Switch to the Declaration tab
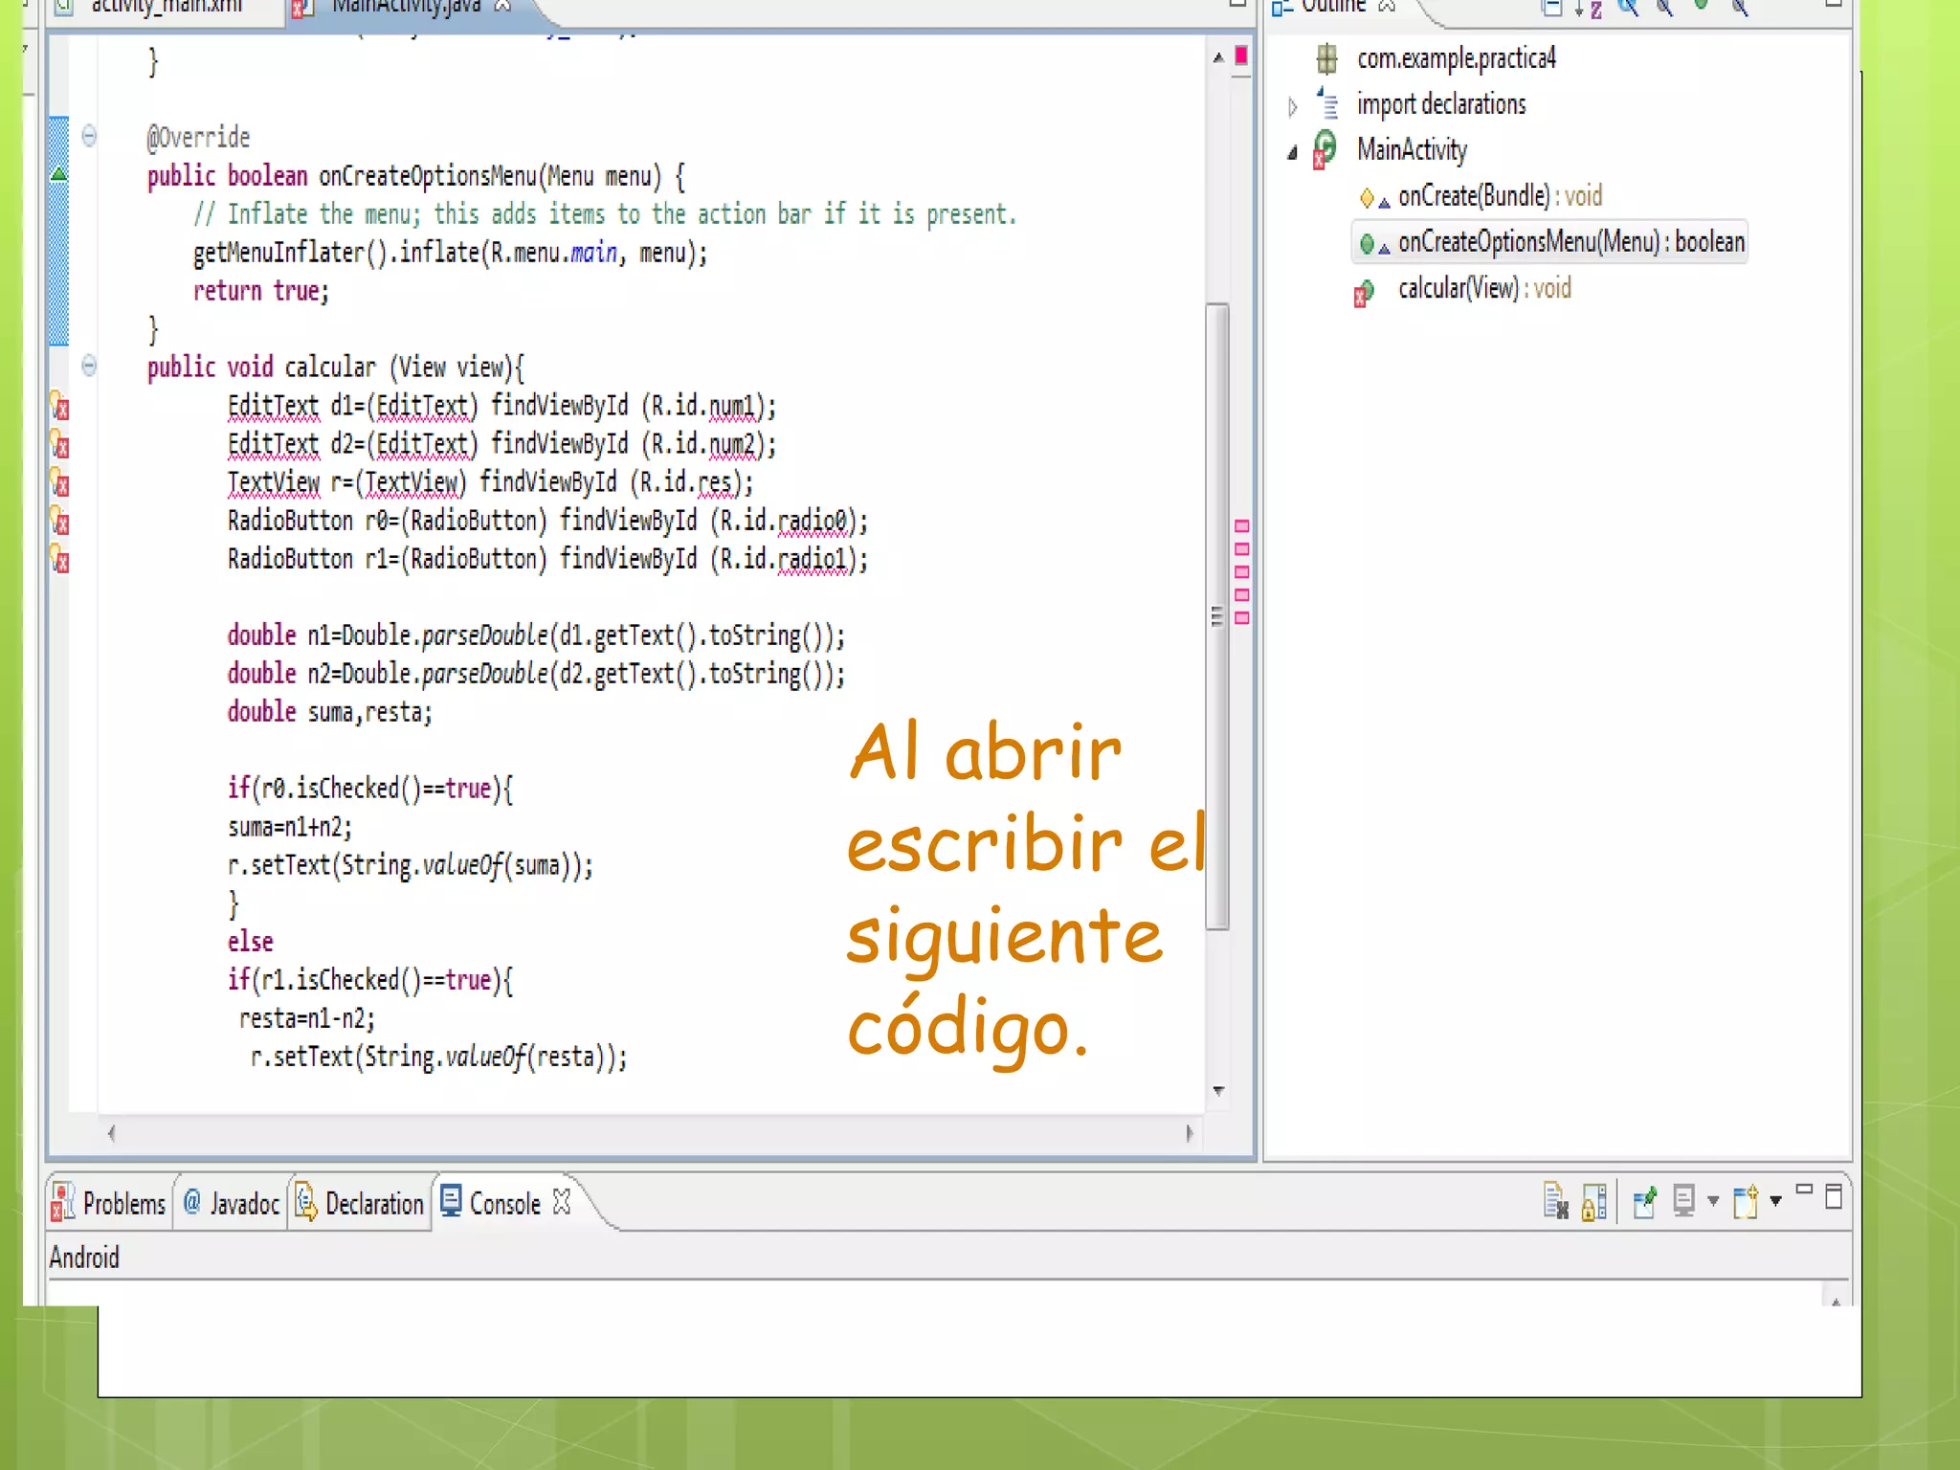Viewport: 1960px width, 1470px height. pos(360,1203)
